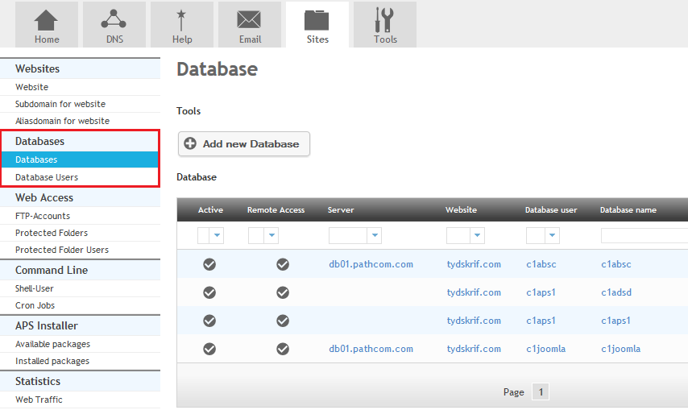Viewport: 688px width, 410px height.
Task: Toggle Active checkmark for c1adsd row
Action: (209, 292)
